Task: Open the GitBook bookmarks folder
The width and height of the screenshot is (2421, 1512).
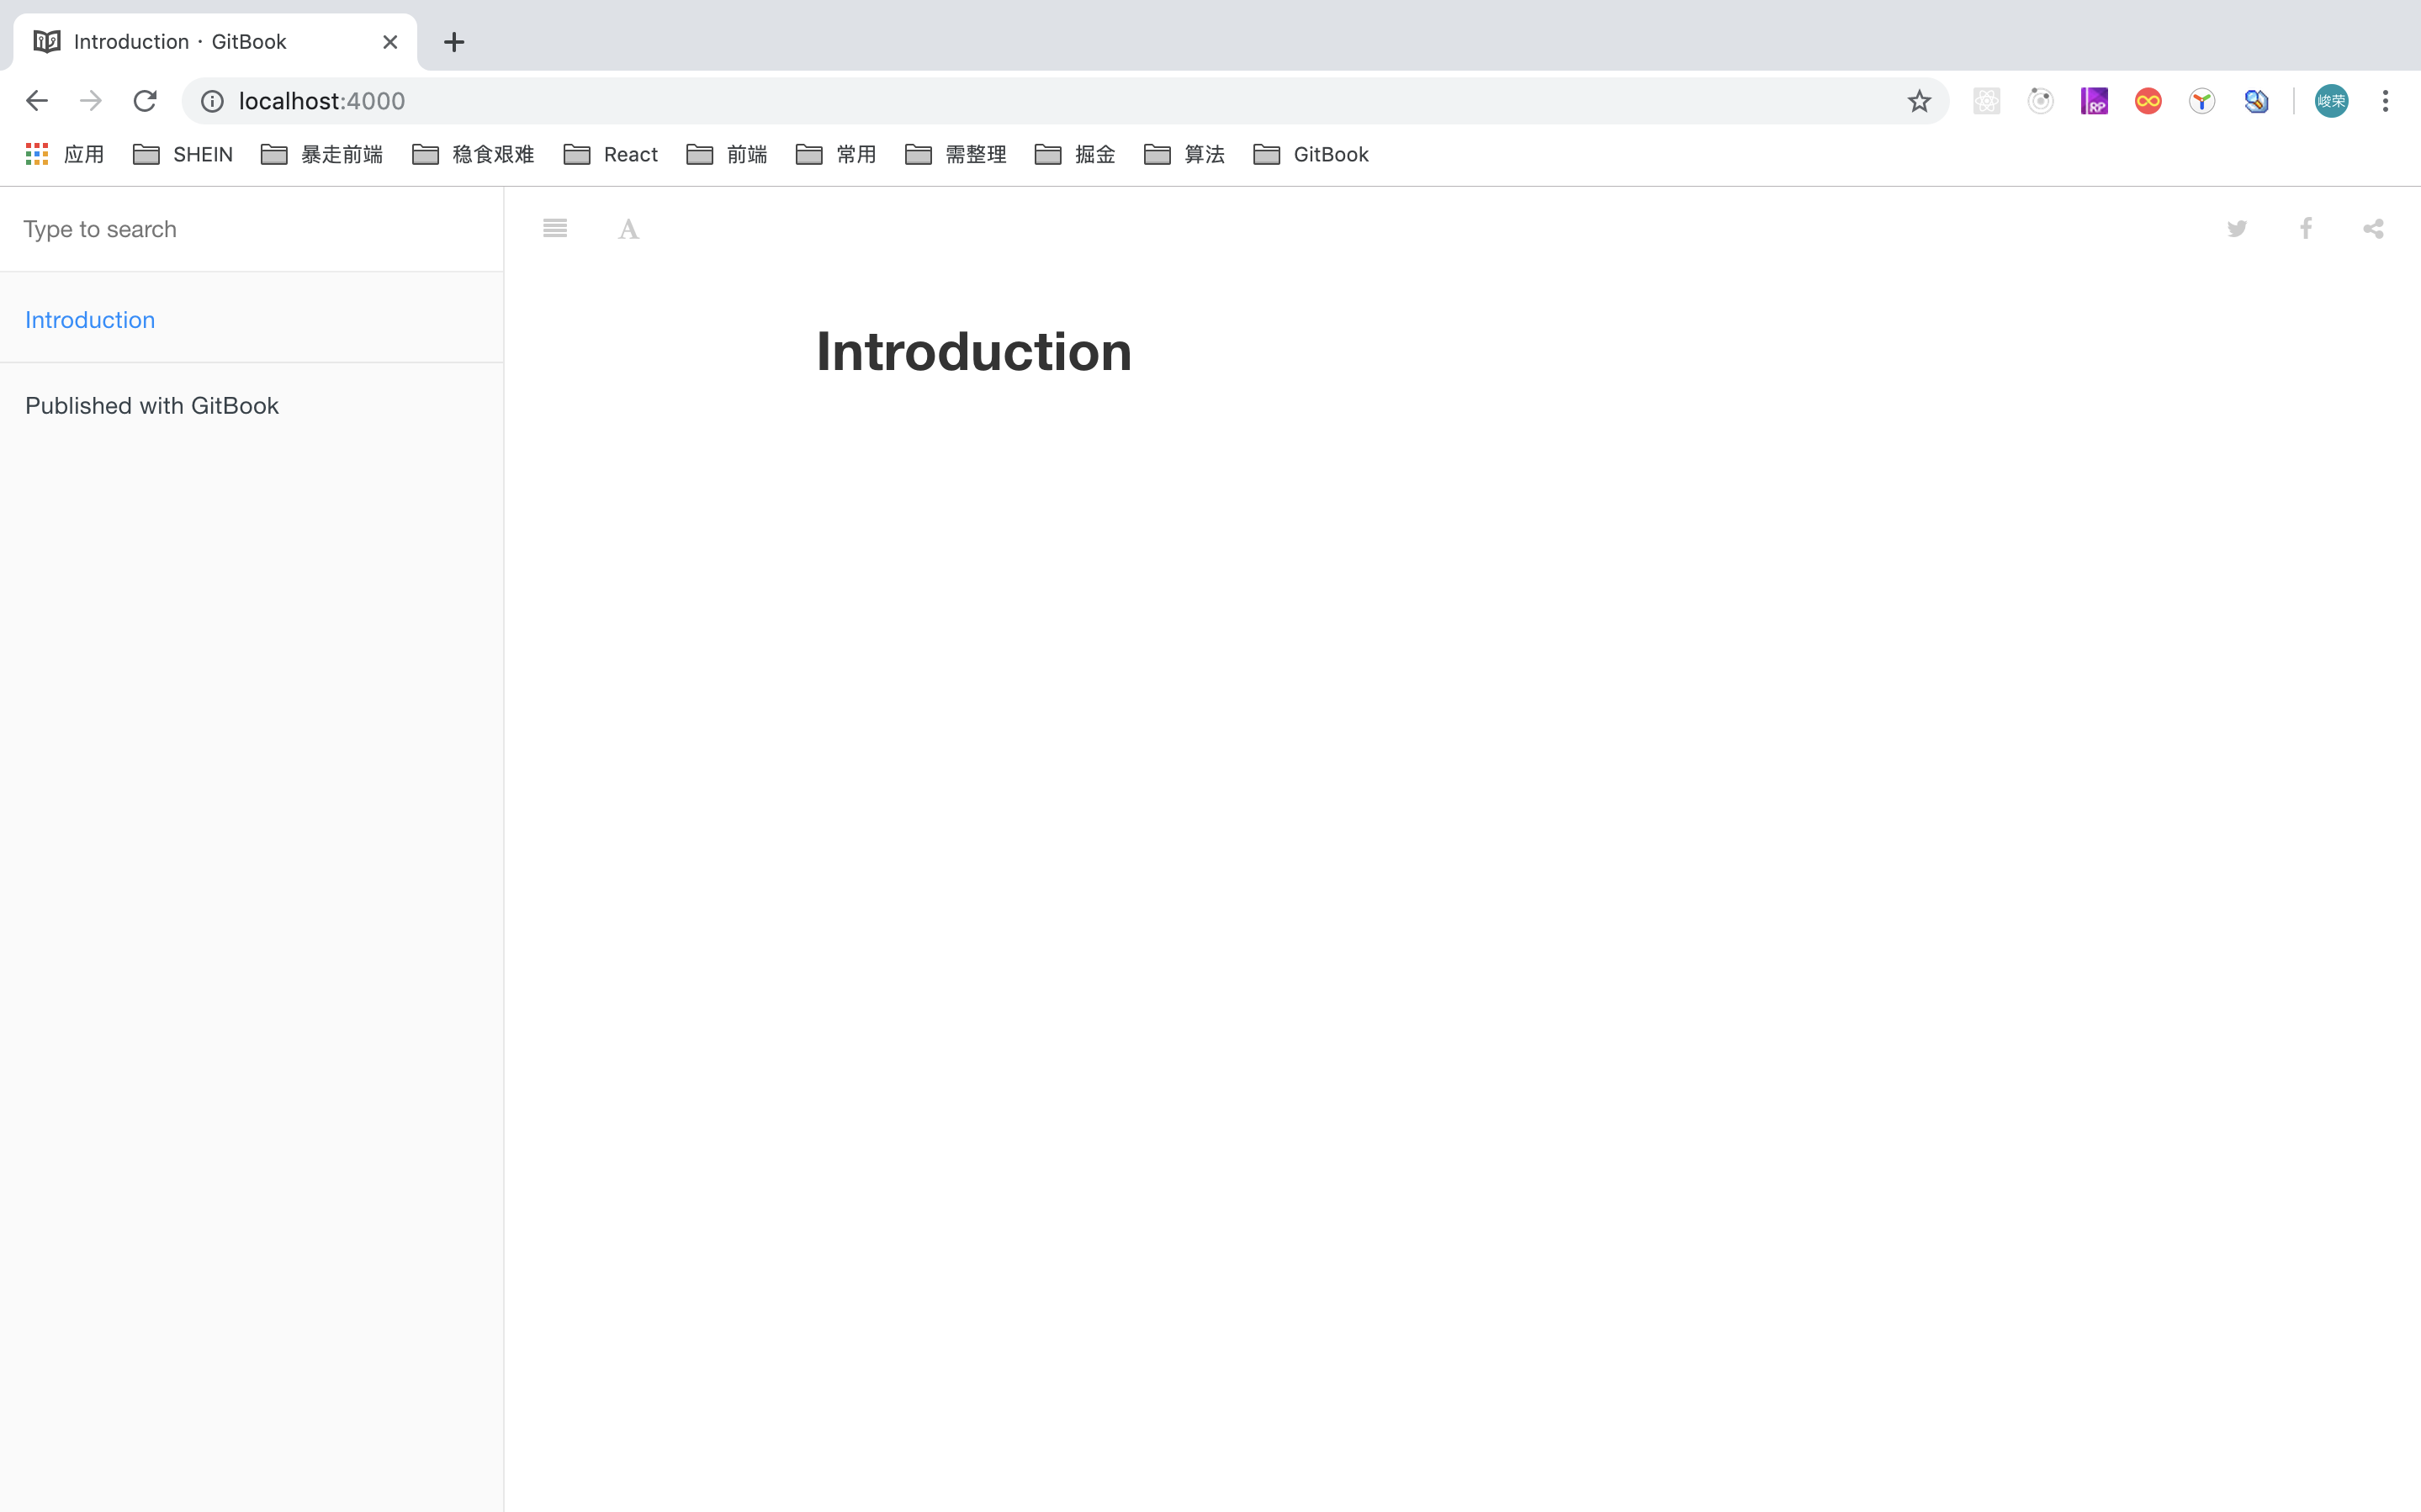Action: [x=1311, y=154]
